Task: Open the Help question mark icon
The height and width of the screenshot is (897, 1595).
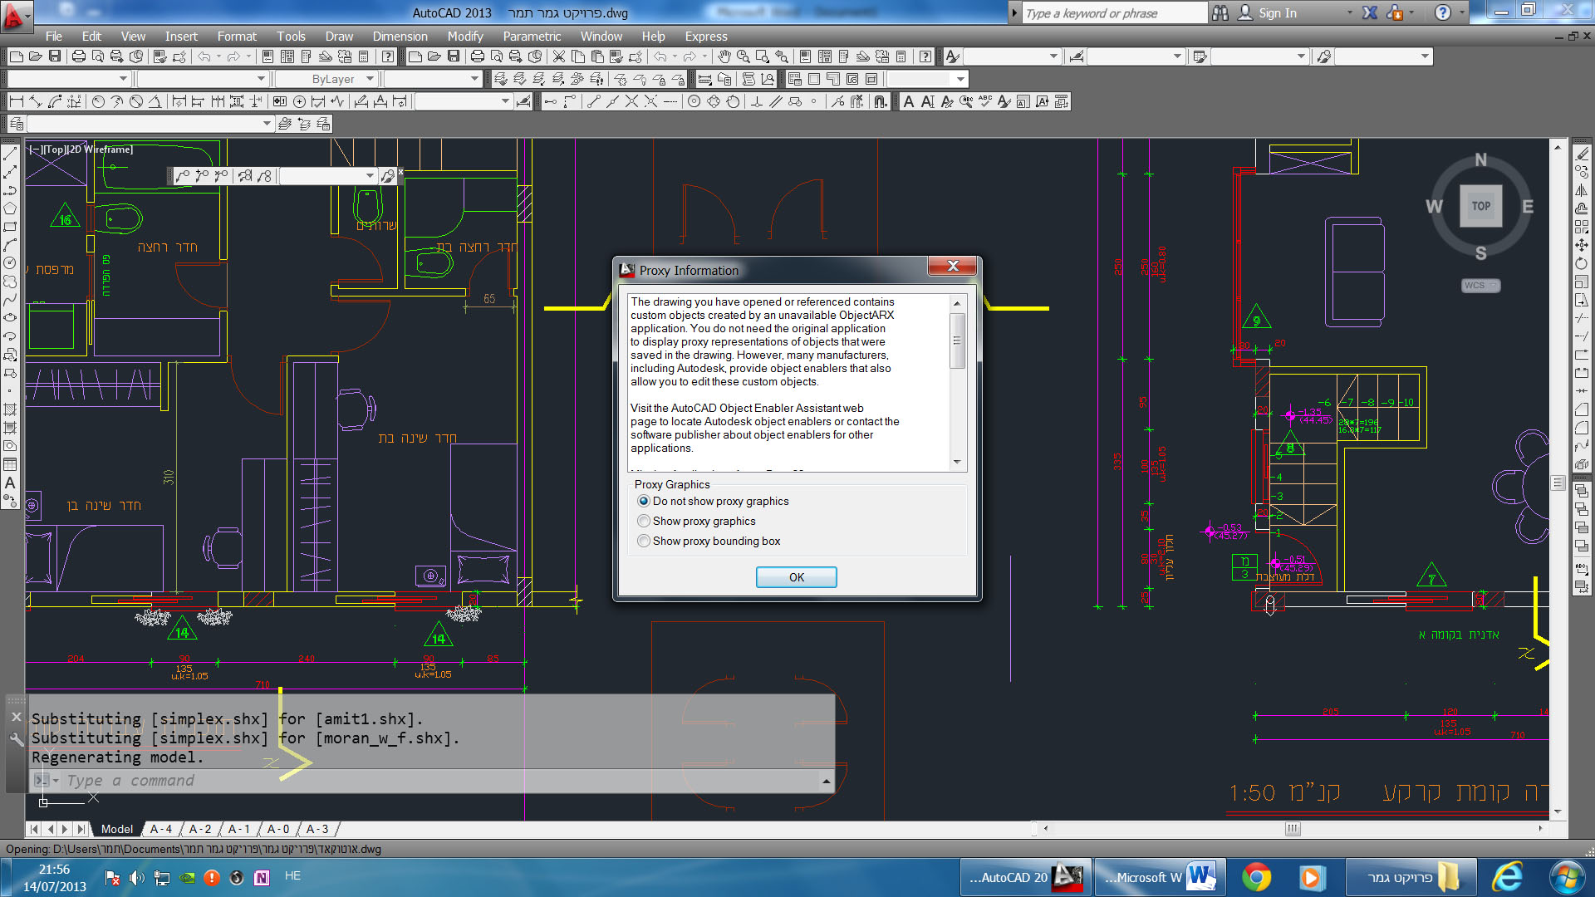Action: coord(1443,12)
